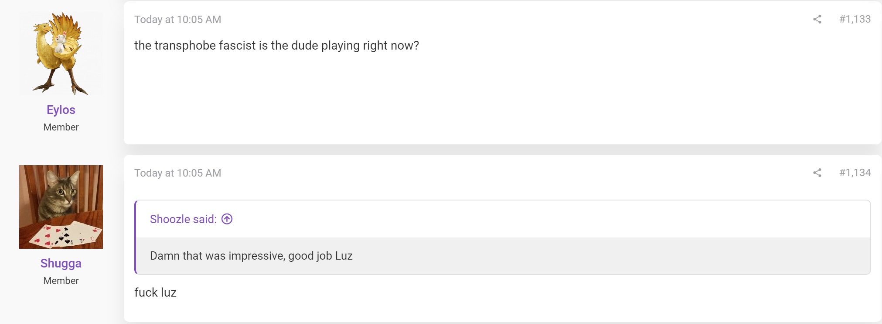The height and width of the screenshot is (324, 882).
Task: Open Shugga's cat avatar
Action: (x=61, y=207)
